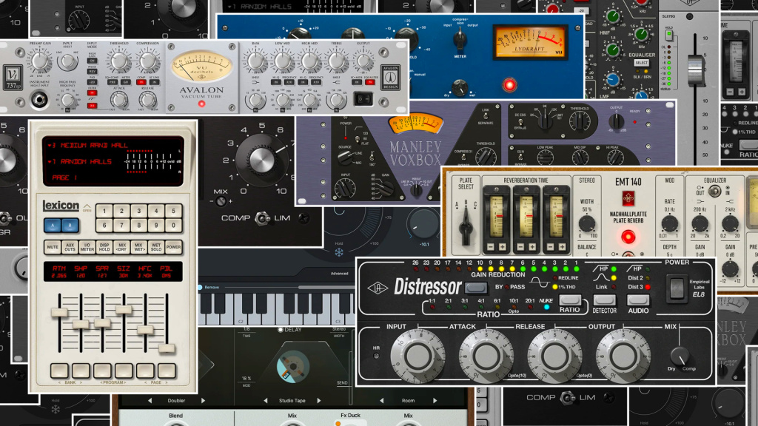This screenshot has height=426, width=758.
Task: Click the first reverberation time minus button
Action: pos(491,247)
